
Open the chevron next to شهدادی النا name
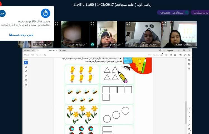tap(51, 44)
